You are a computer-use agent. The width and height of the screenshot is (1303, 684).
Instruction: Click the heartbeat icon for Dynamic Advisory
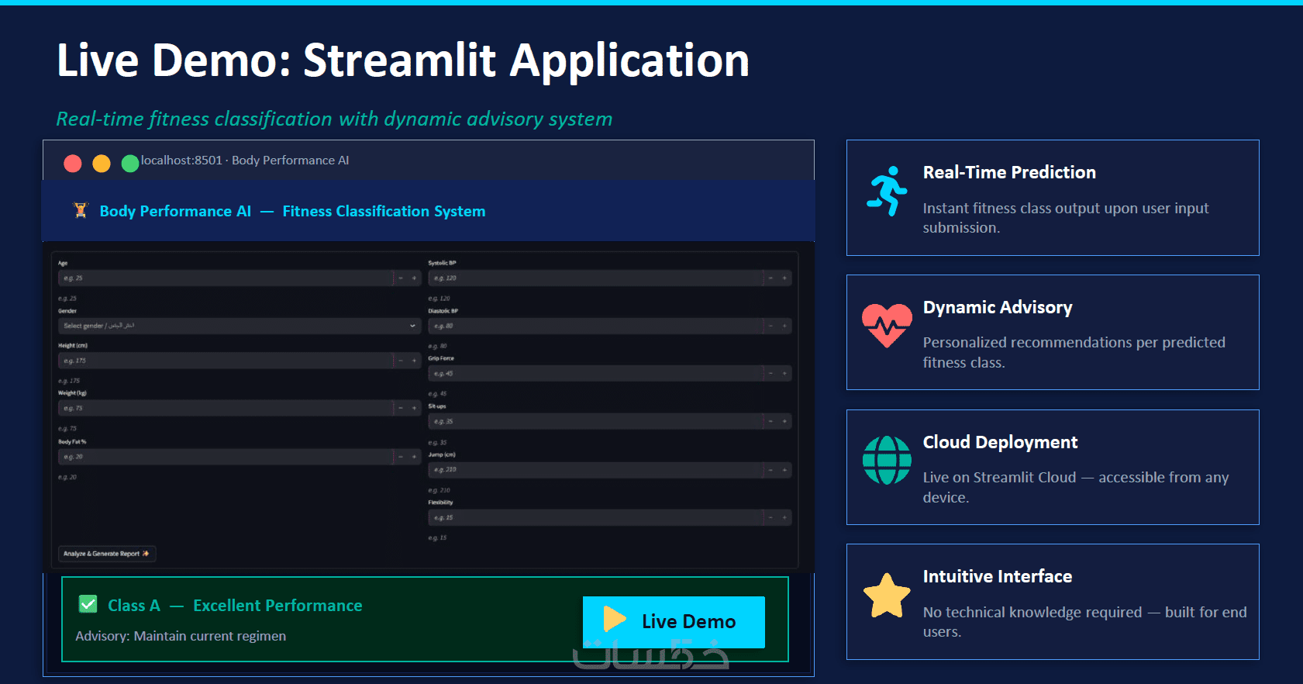pos(887,325)
